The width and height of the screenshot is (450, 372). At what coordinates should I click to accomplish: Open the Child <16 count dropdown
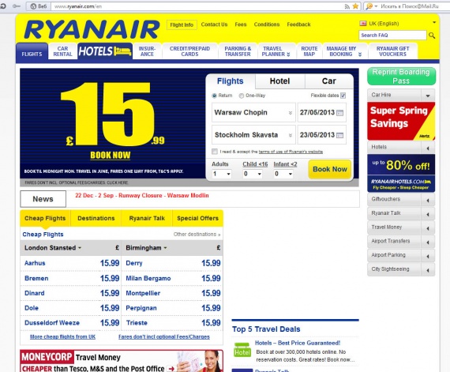click(x=253, y=174)
